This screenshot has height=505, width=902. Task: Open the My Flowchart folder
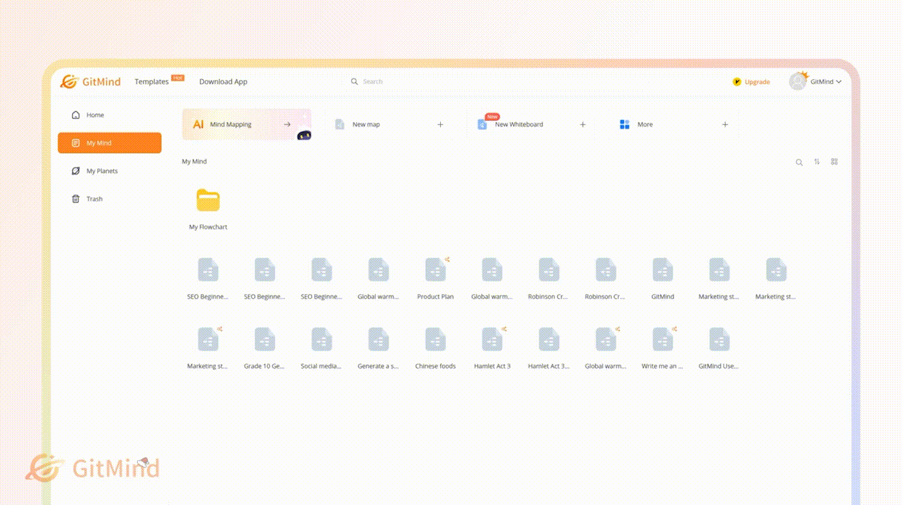coord(208,200)
